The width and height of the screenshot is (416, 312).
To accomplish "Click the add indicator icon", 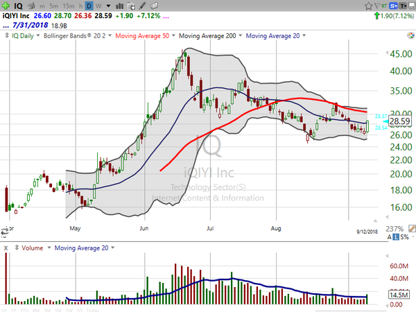I will 132,6.
